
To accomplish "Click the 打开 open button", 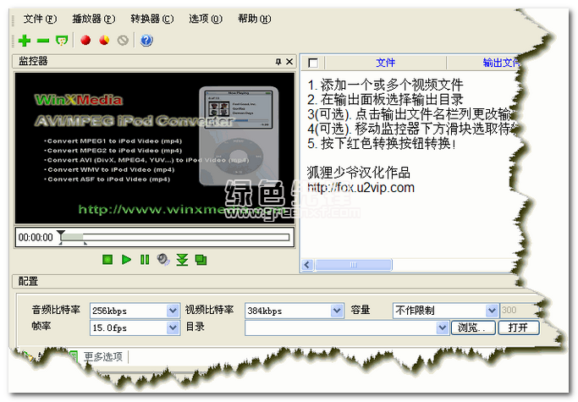I will coord(519,328).
